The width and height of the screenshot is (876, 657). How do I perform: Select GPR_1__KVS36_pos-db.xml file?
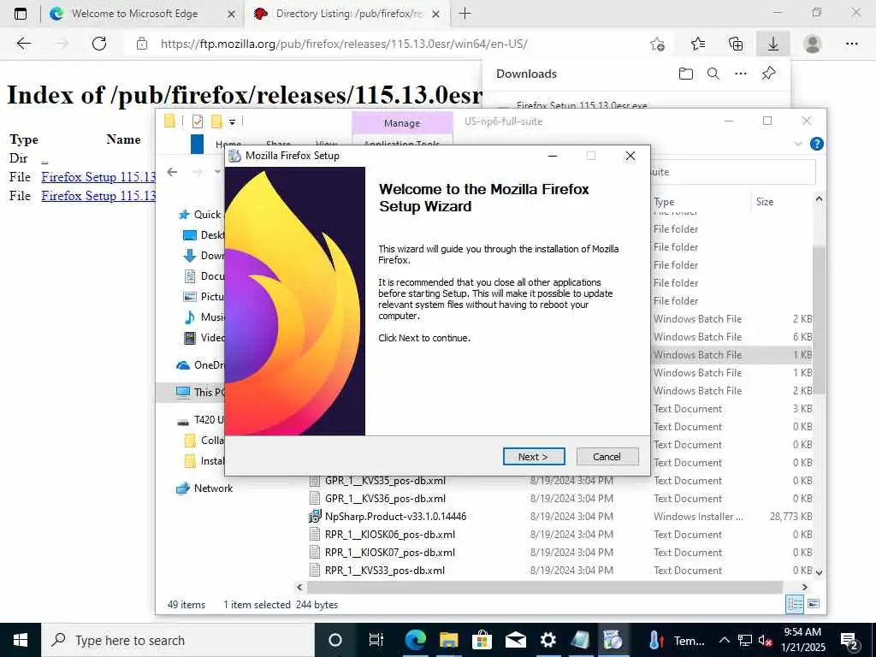[385, 499]
